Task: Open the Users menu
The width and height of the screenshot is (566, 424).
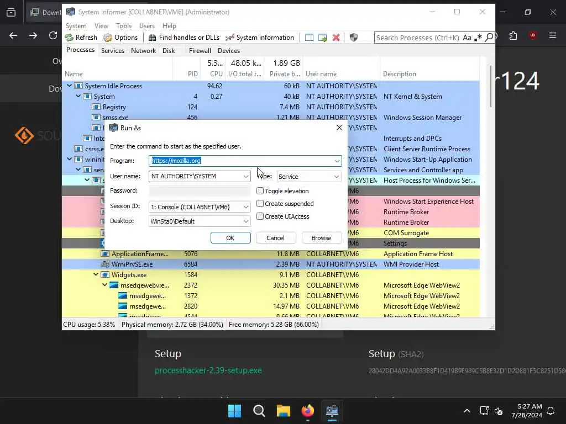Action: click(x=147, y=25)
